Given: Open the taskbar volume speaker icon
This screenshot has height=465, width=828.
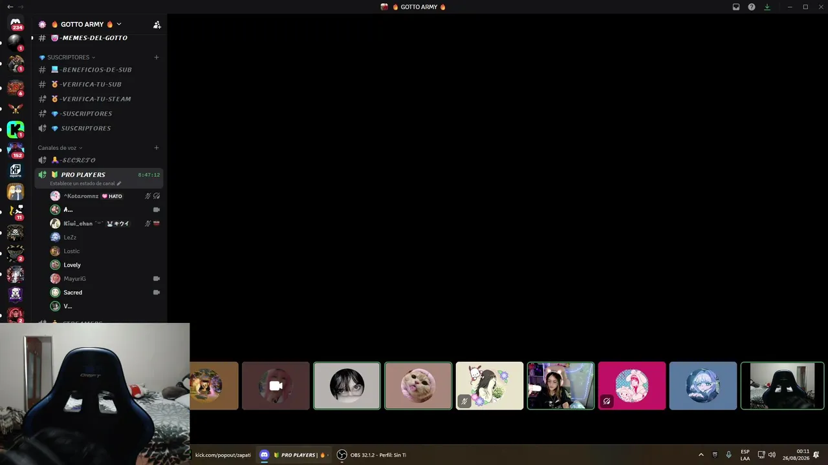Looking at the screenshot, I should click(x=772, y=455).
